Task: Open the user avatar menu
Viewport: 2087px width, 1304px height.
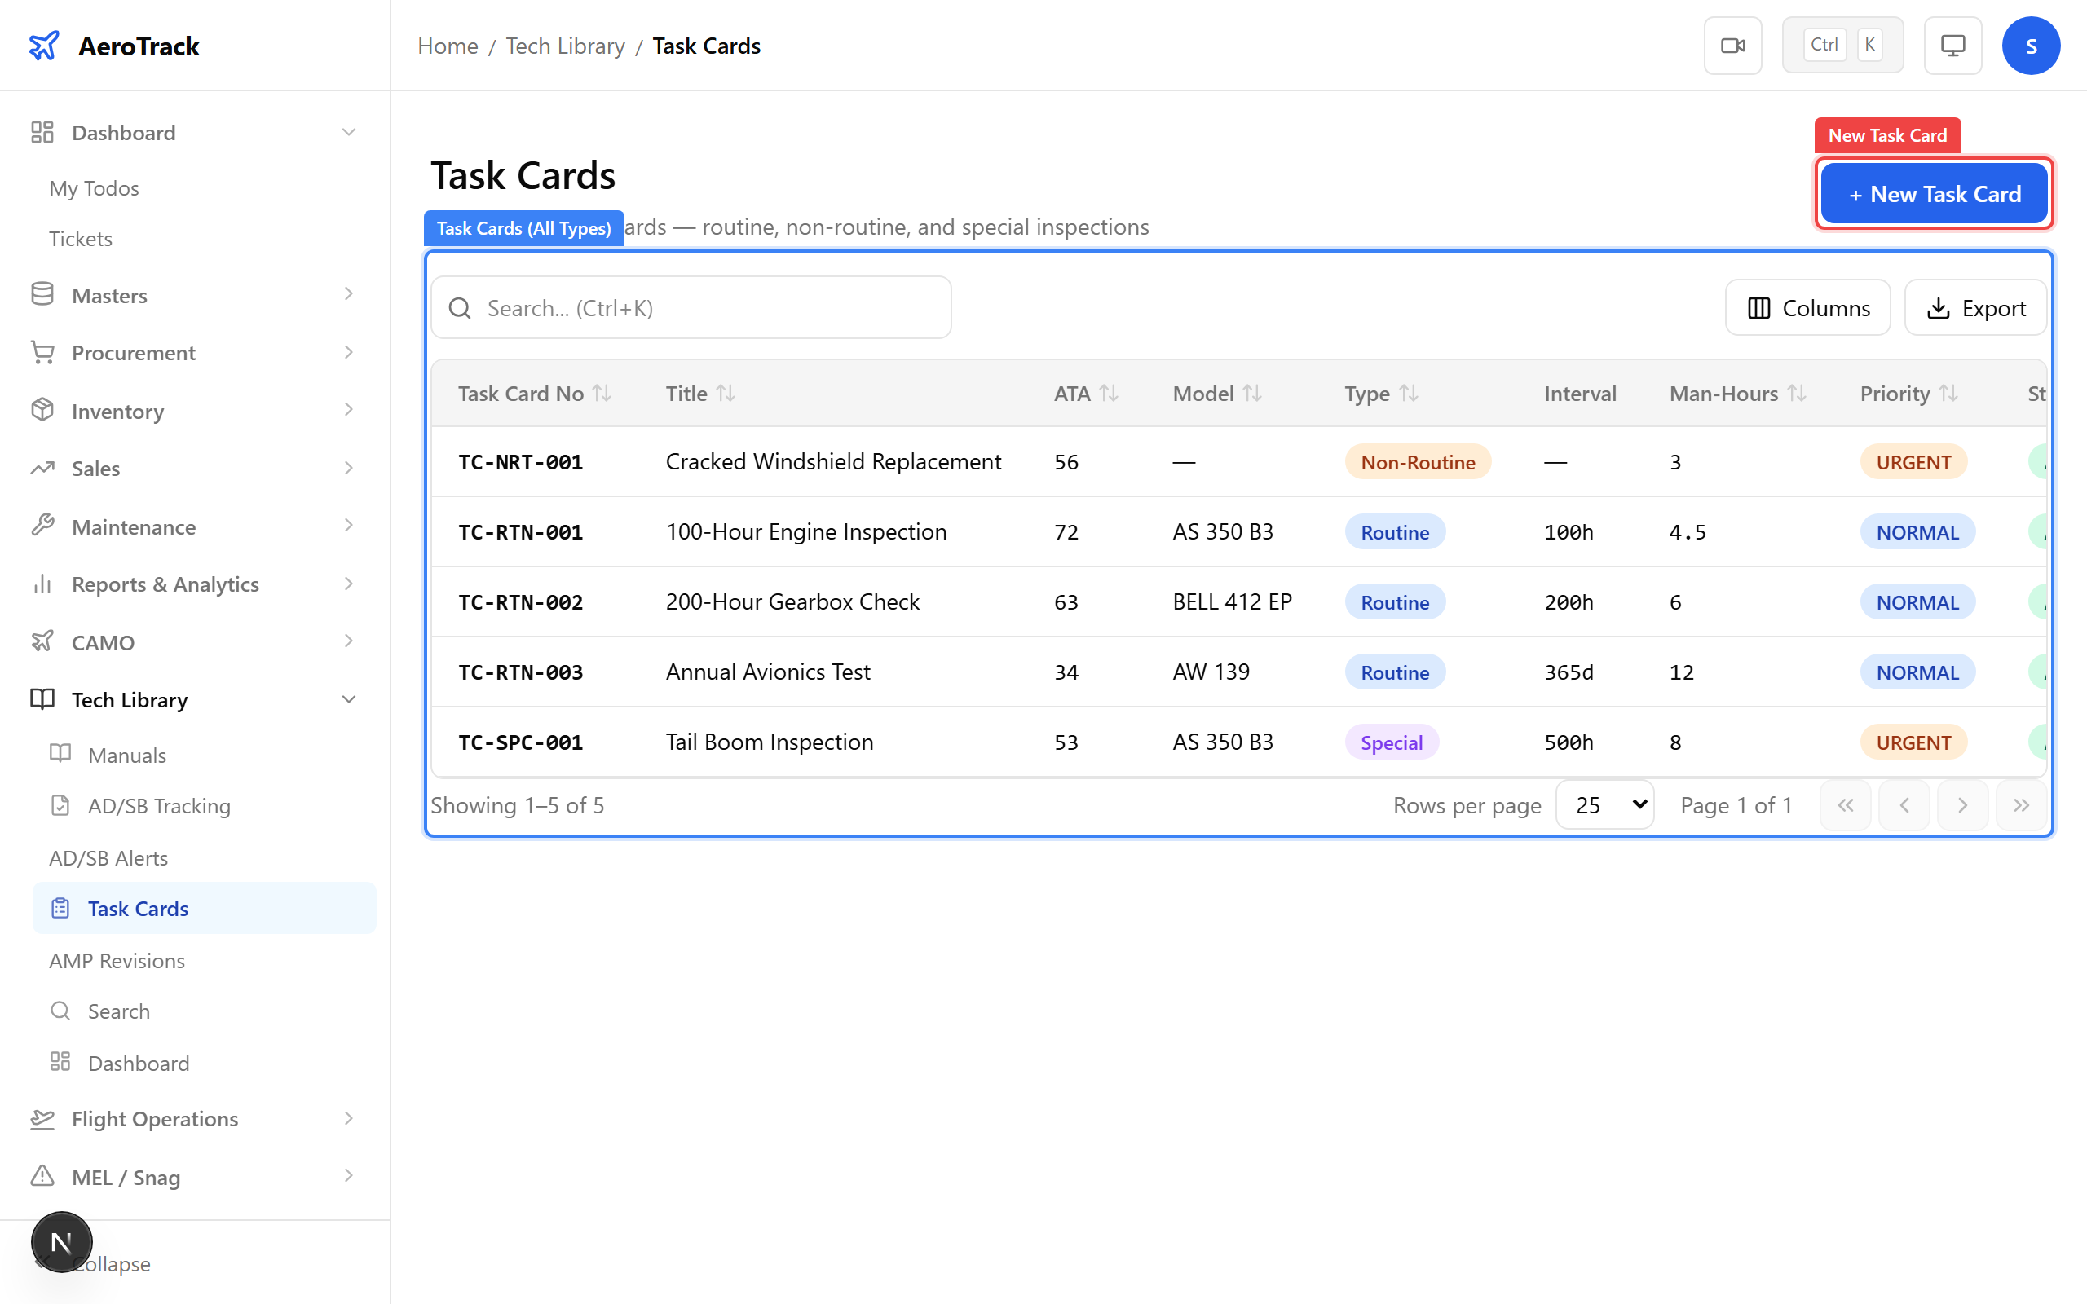Action: pos(2031,45)
